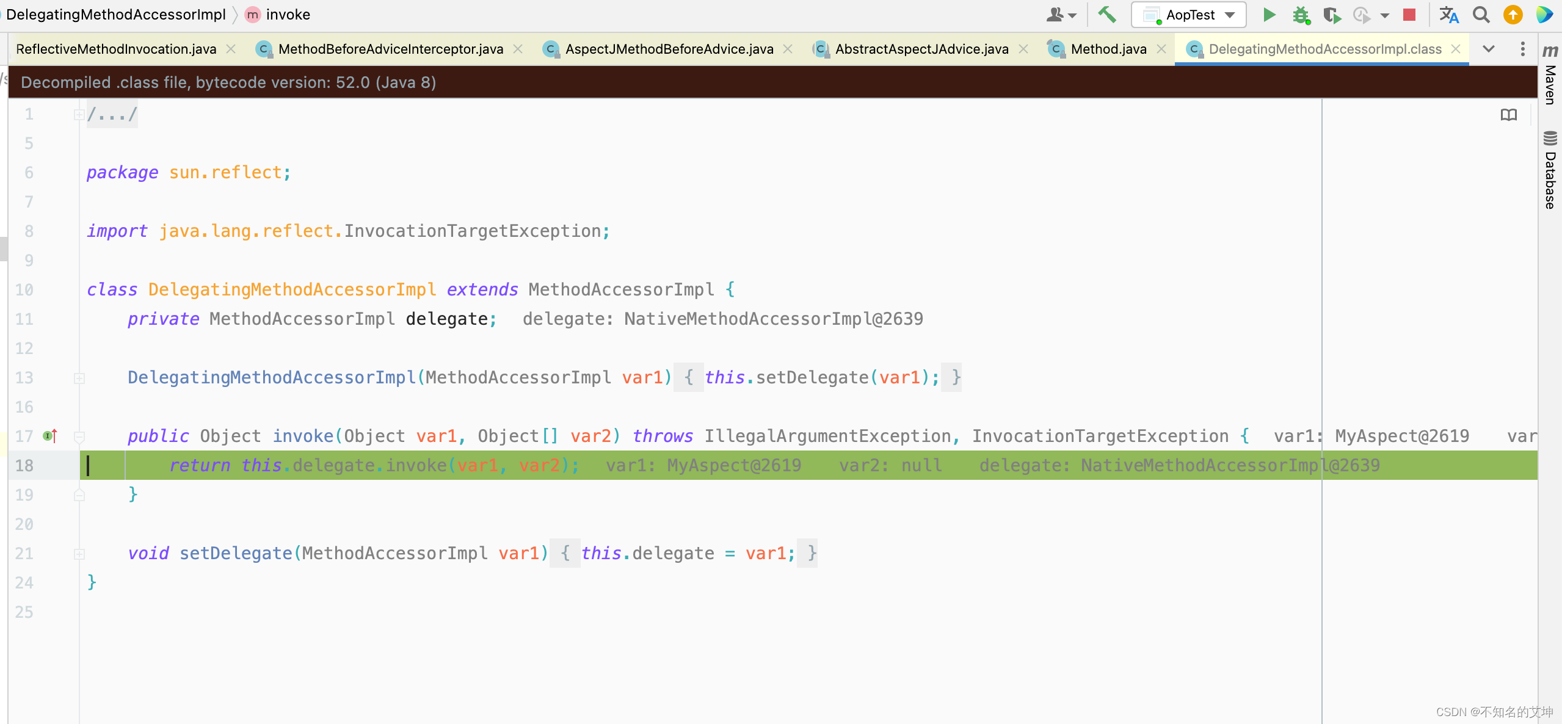
Task: Click the profiler run icon
Action: (1362, 15)
